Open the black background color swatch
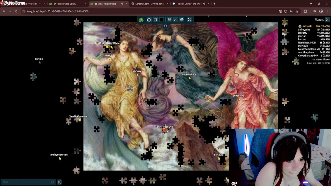Screen dimensions: 331x186 click(x=161, y=20)
